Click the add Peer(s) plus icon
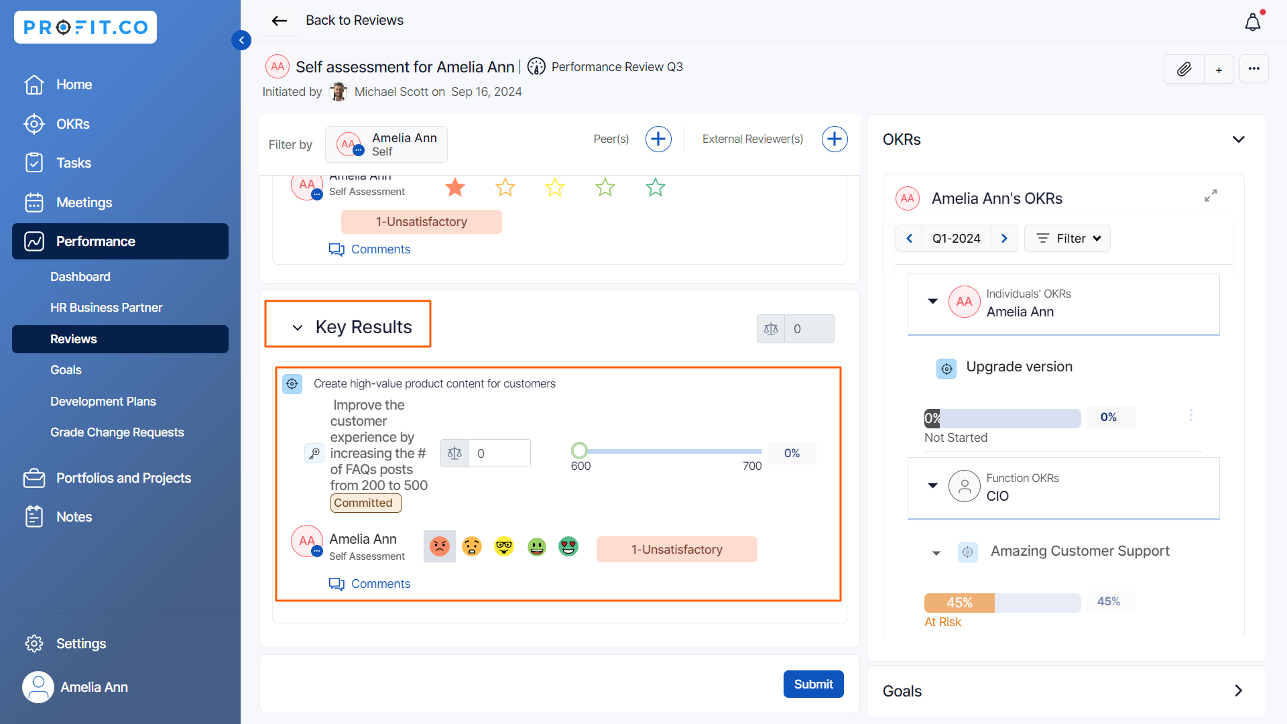 coord(658,139)
